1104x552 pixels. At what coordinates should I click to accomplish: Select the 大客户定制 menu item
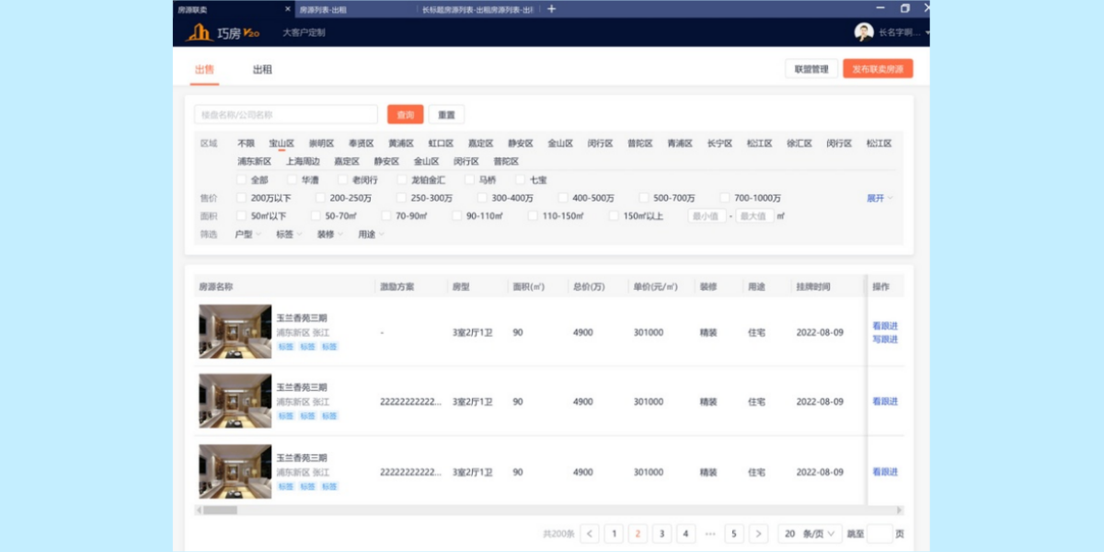point(304,33)
